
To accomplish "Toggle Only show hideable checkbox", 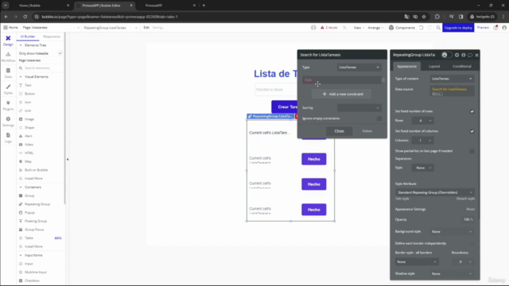I will tap(60, 53).
